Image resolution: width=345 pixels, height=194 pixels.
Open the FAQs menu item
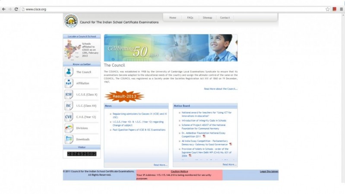(x=190, y=18)
